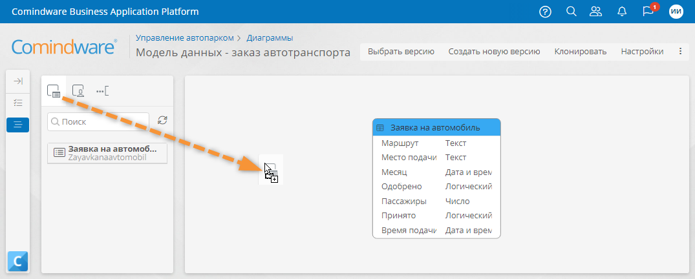Click Выбрать версию button
This screenshot has width=695, height=279.
[x=401, y=52]
